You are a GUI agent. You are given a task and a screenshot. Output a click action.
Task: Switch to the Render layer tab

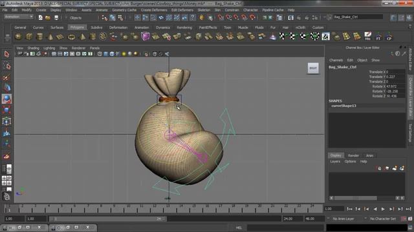pos(353,155)
